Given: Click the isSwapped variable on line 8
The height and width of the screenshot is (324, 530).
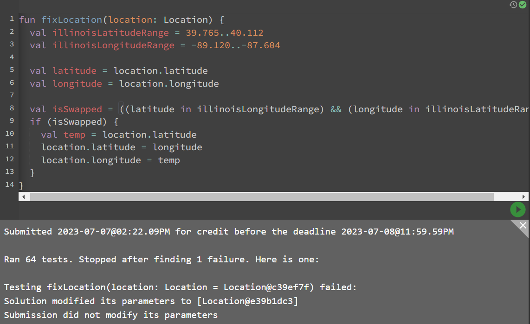Looking at the screenshot, I should [x=77, y=108].
